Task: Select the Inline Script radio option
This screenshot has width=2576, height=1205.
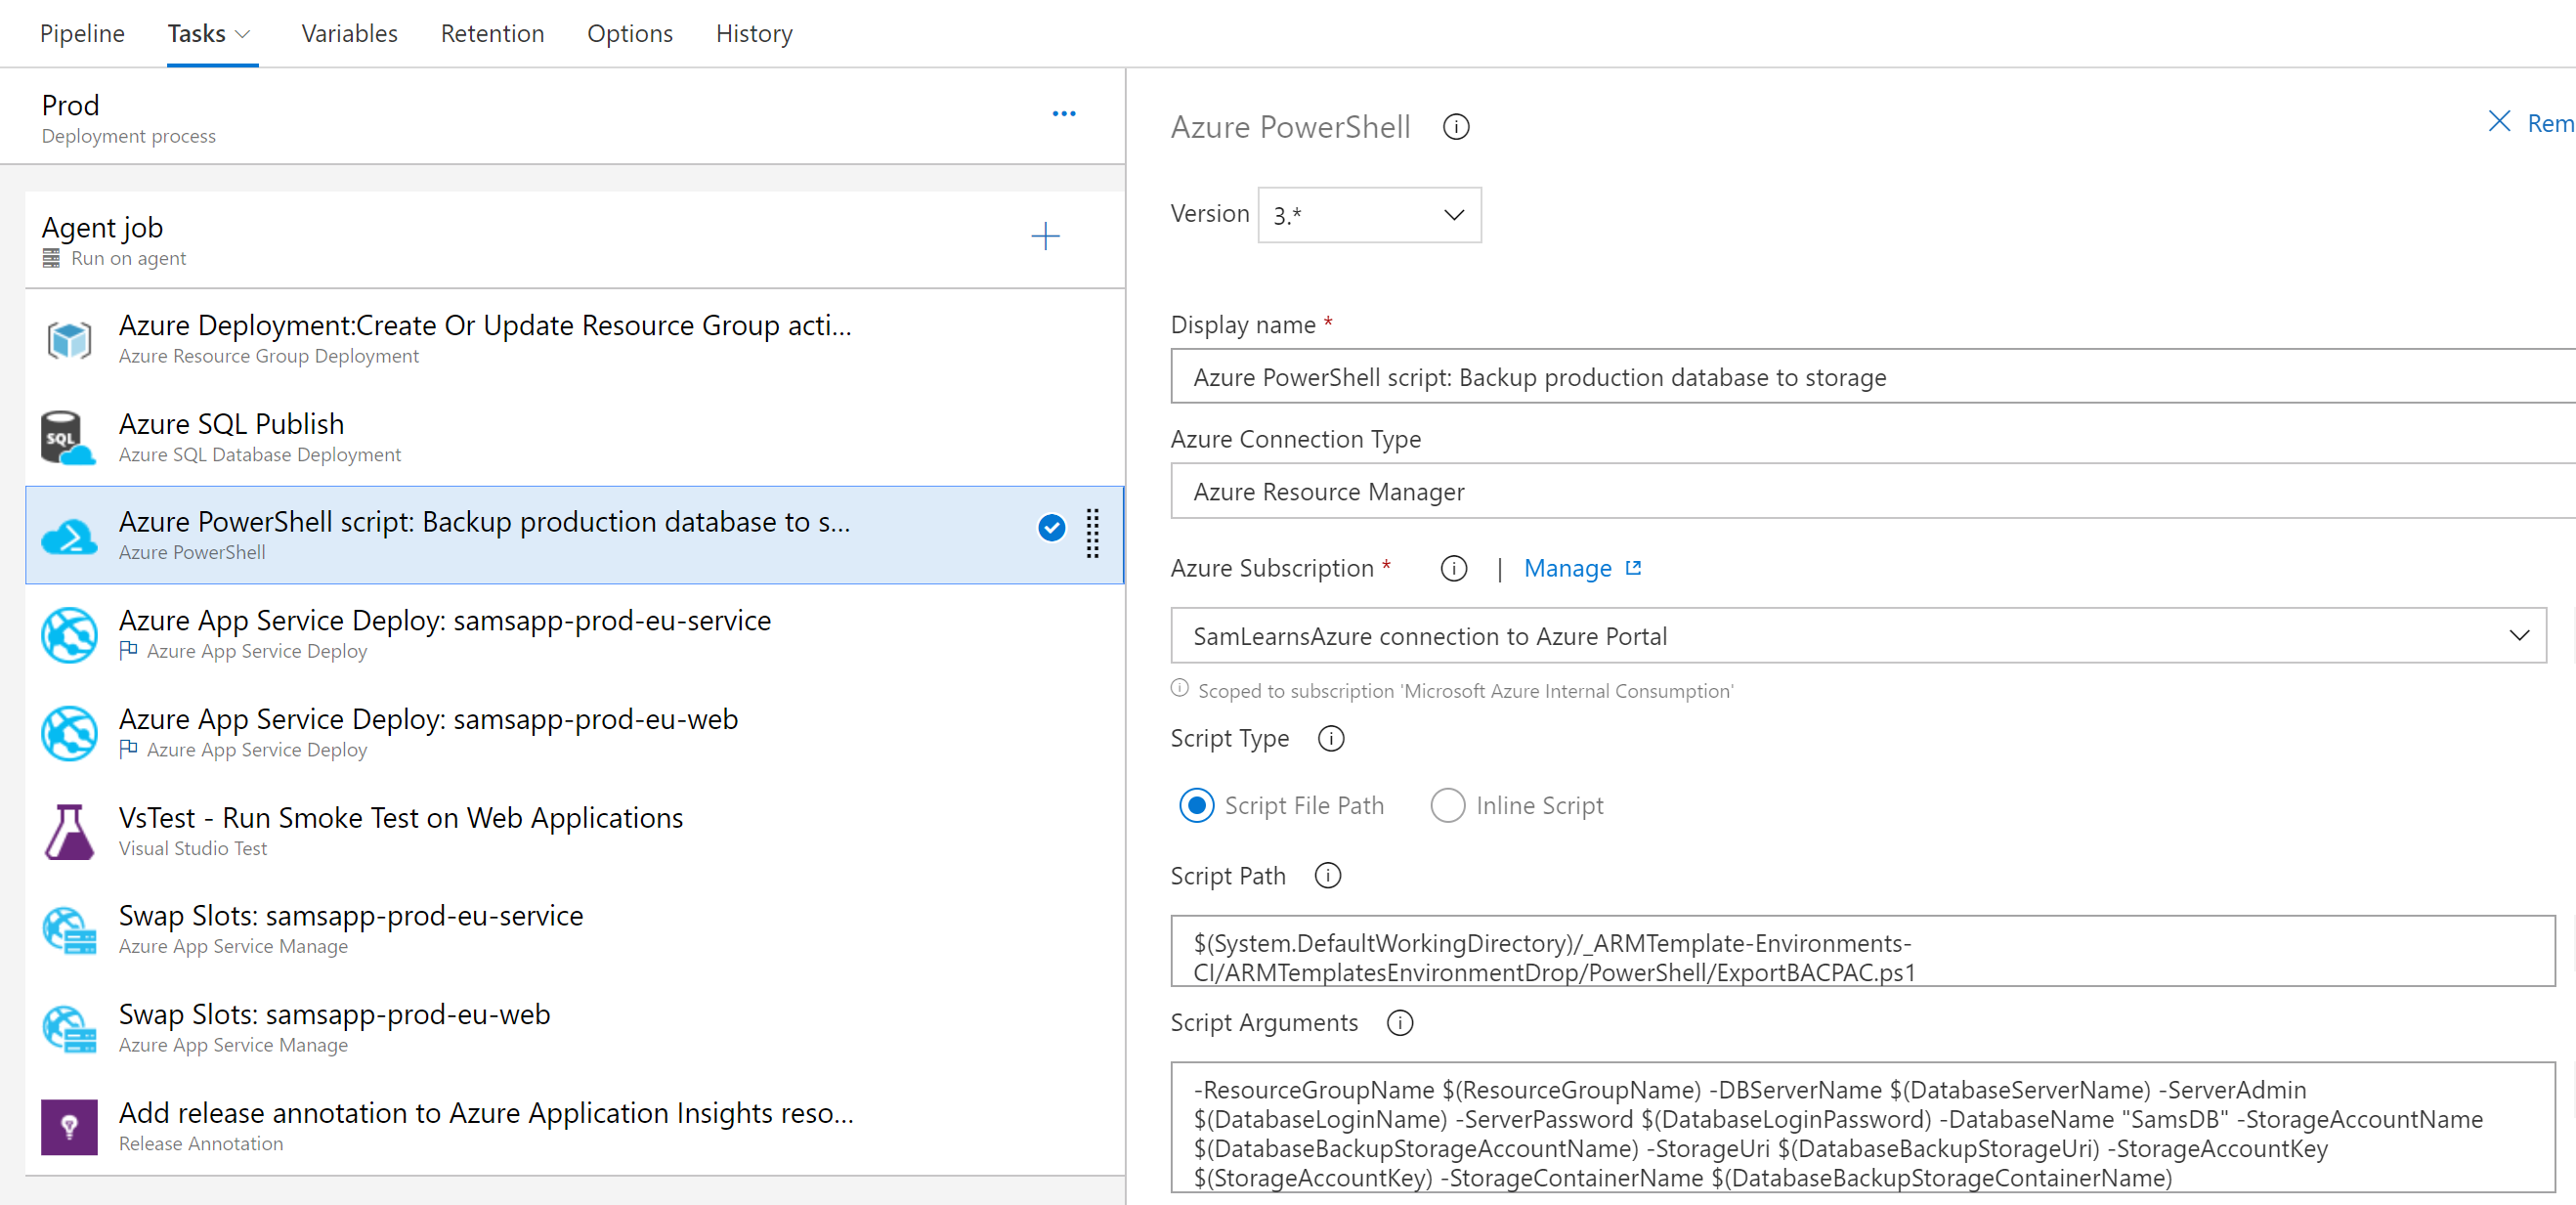Action: point(1447,805)
